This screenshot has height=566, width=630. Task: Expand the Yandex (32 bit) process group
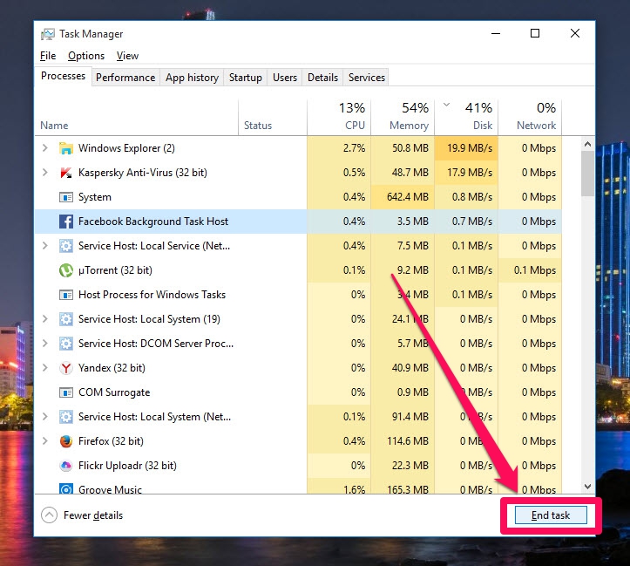pos(45,368)
